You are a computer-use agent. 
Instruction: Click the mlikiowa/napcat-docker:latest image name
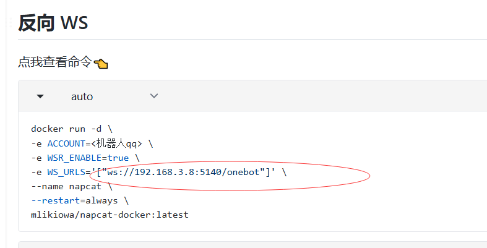tap(110, 215)
